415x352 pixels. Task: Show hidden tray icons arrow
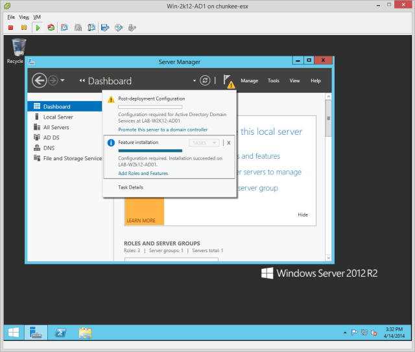345,333
